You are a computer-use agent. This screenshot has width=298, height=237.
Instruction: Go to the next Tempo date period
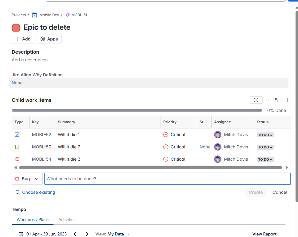click(87, 234)
